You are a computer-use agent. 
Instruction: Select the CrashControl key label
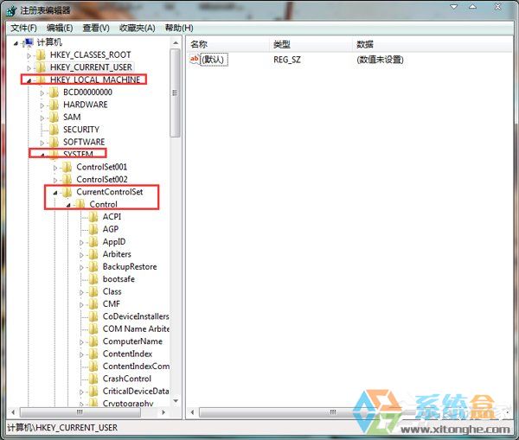(x=127, y=379)
